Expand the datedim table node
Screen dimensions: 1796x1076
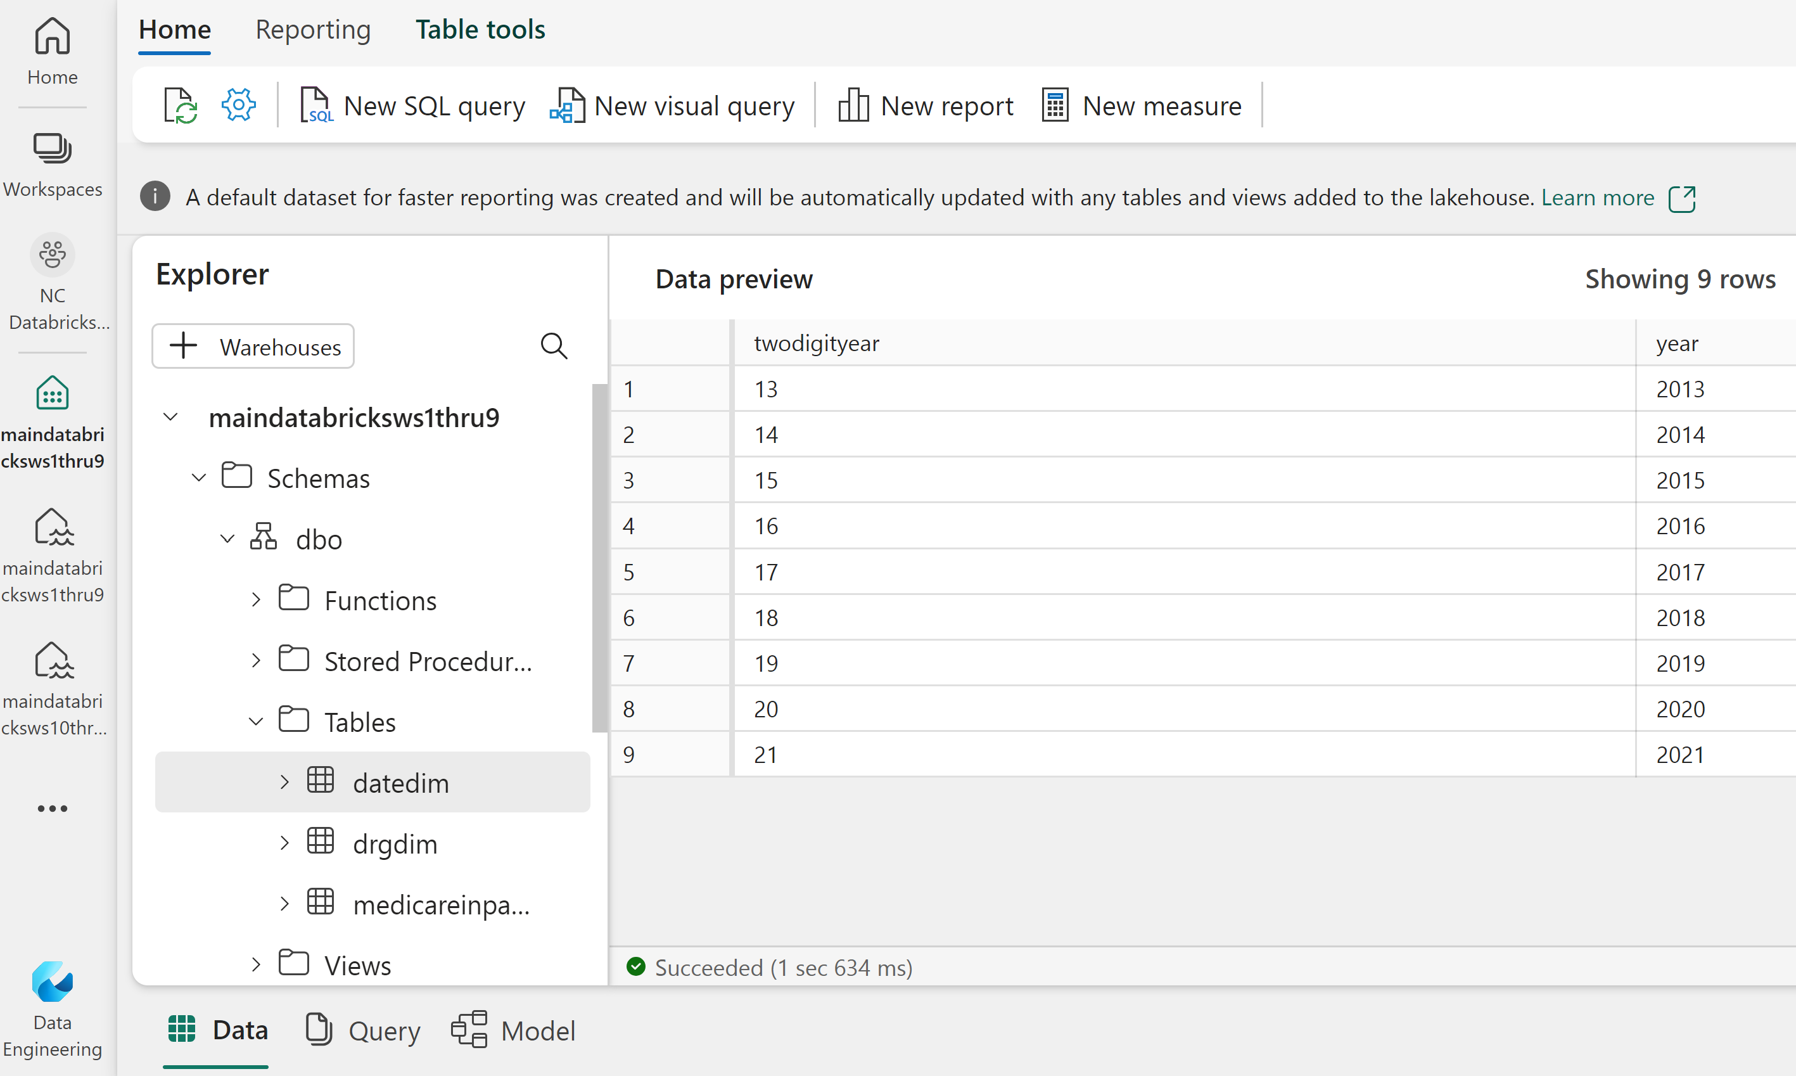(284, 783)
